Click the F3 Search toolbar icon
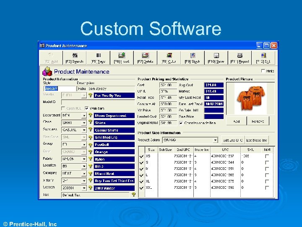302x227 pixels. tap(75, 55)
